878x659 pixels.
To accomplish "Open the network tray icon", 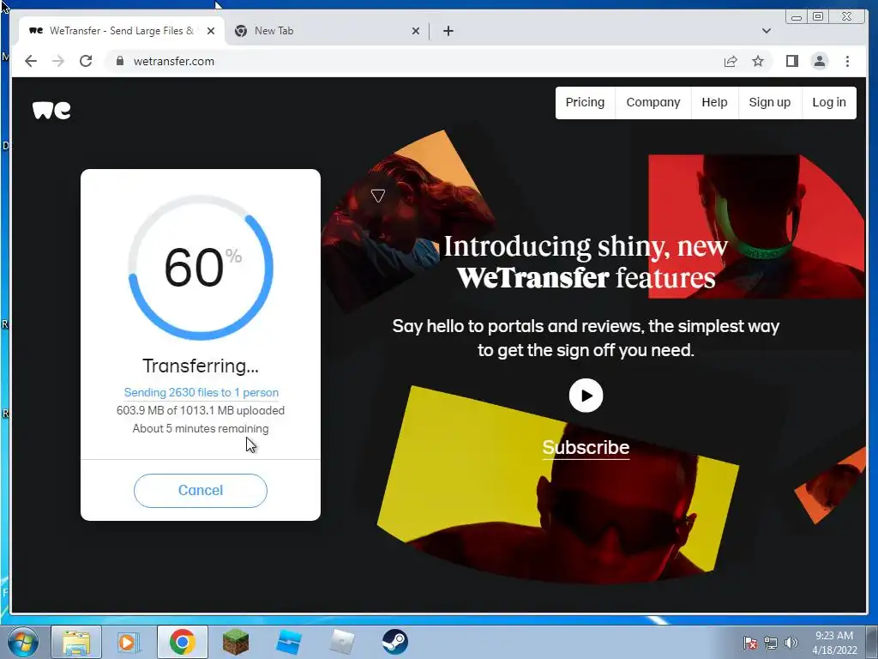I will point(771,643).
